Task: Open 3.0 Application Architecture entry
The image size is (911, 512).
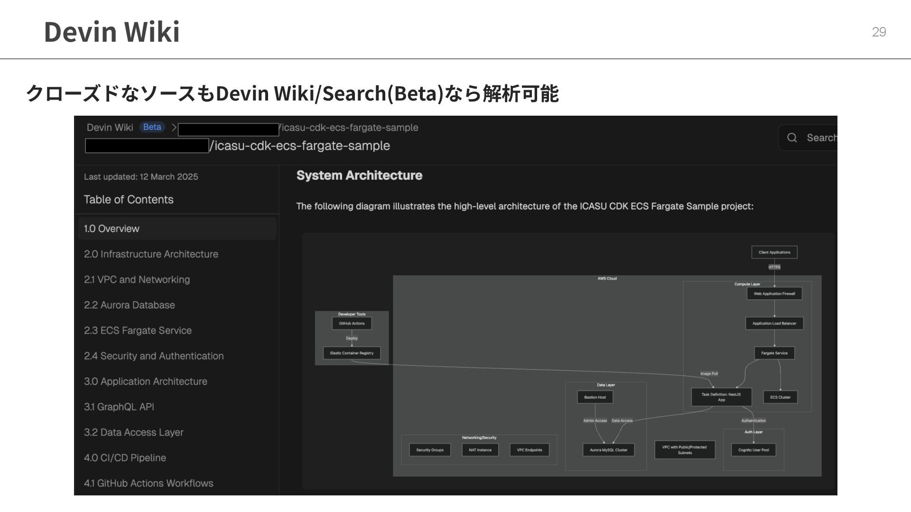Action: [145, 382]
